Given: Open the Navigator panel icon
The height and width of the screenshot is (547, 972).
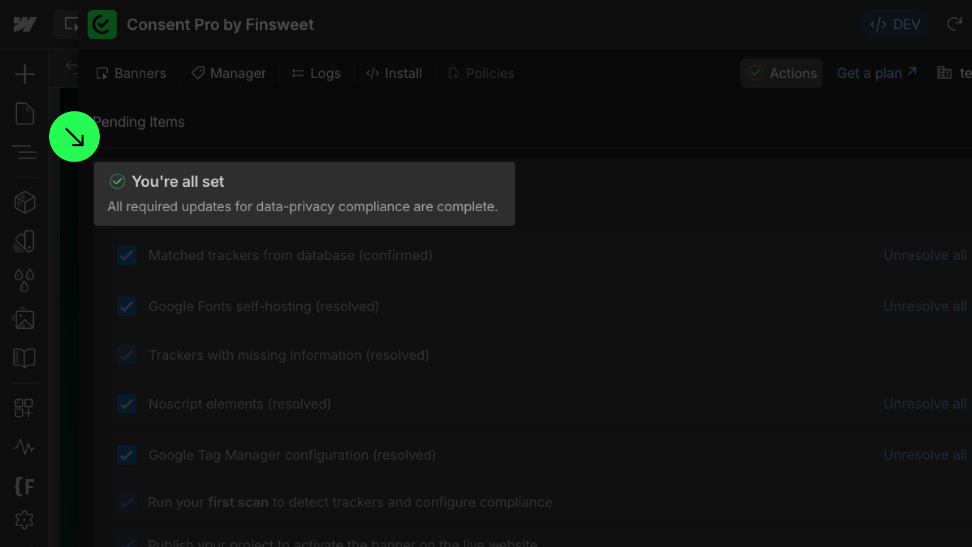Looking at the screenshot, I should point(24,152).
